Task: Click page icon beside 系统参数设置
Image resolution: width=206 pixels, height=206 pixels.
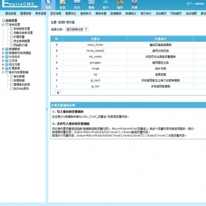Action: tap(11, 28)
